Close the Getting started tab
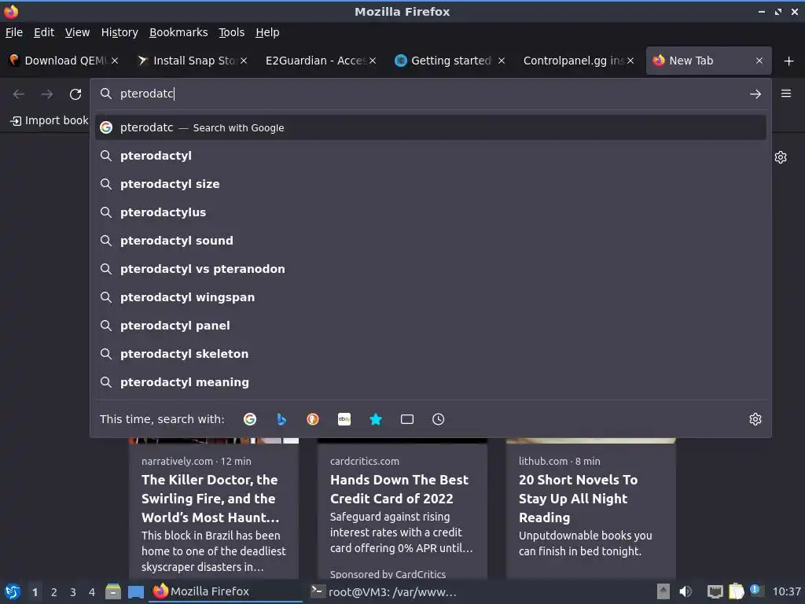 pyautogui.click(x=502, y=61)
